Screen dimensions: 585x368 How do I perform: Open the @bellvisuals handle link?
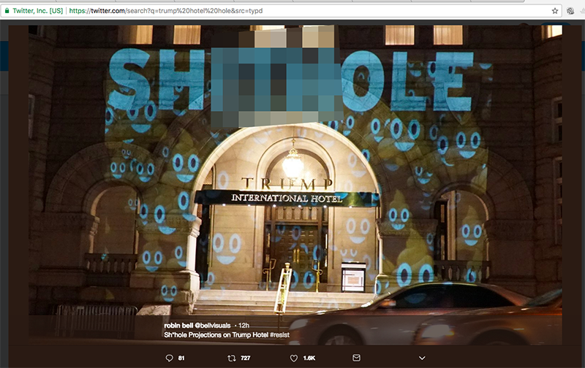click(213, 325)
